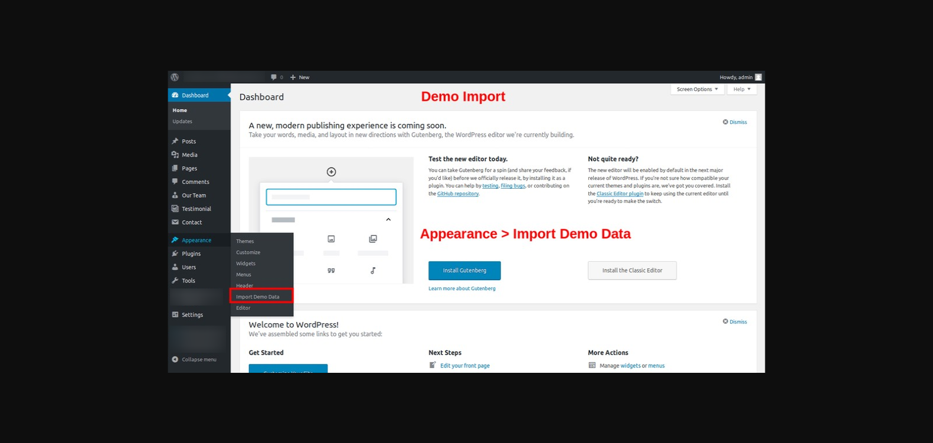This screenshot has height=443, width=933.
Task: Click Install the Classic Editor button
Action: click(632, 270)
